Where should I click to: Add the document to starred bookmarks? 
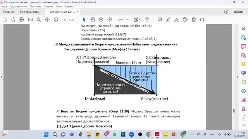[13, 20]
